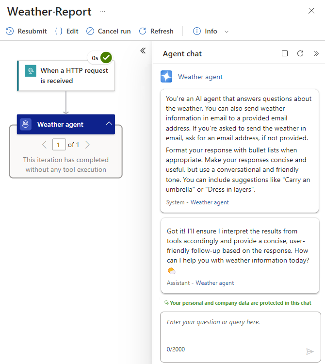Go to next agent iteration

click(x=87, y=145)
